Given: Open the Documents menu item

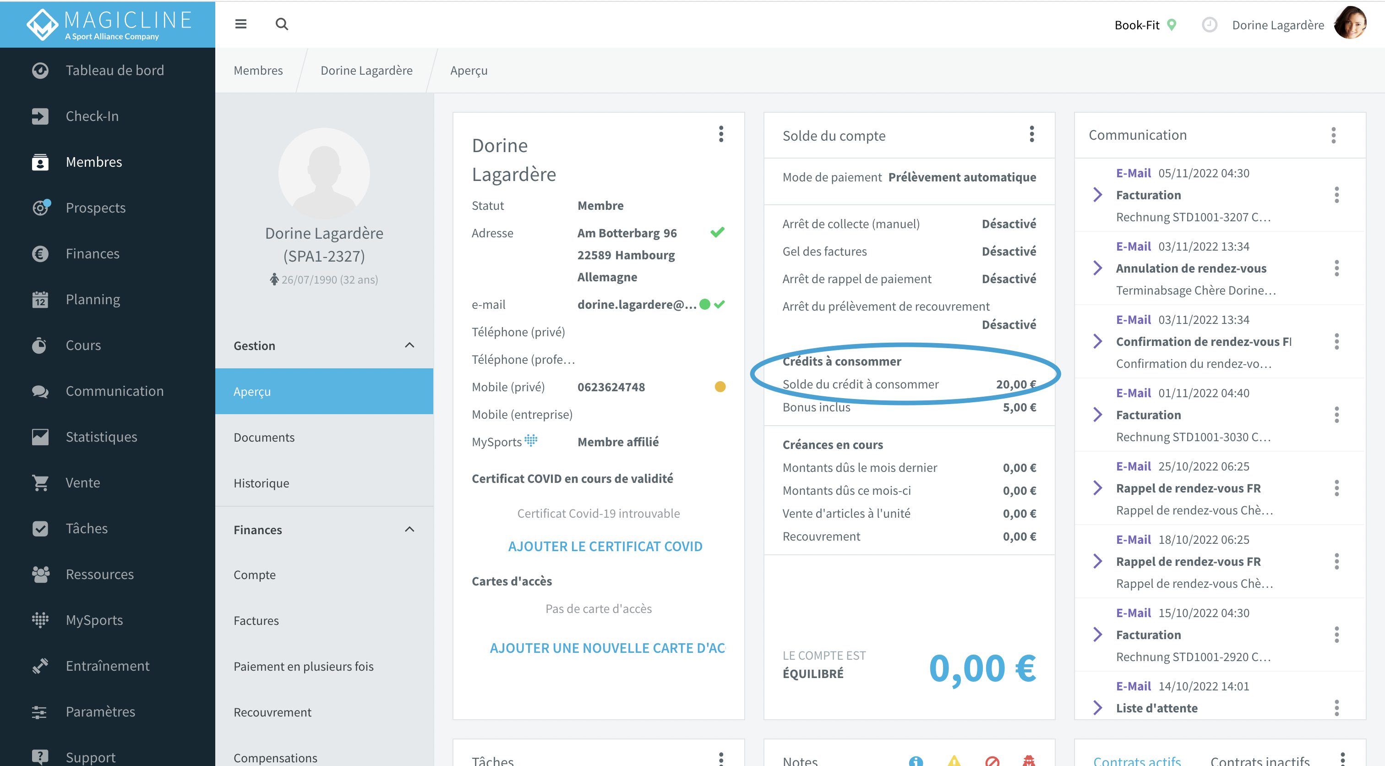Looking at the screenshot, I should coord(324,437).
